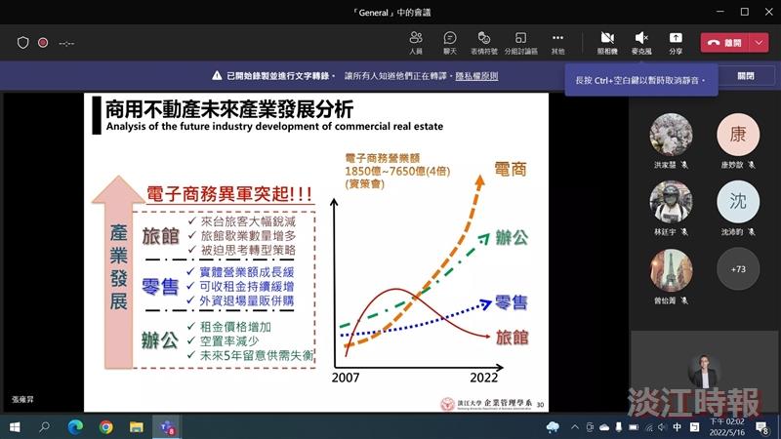Image resolution: width=781 pixels, height=439 pixels.
Task: Open the Reactions (表情符號) menu
Action: [484, 43]
